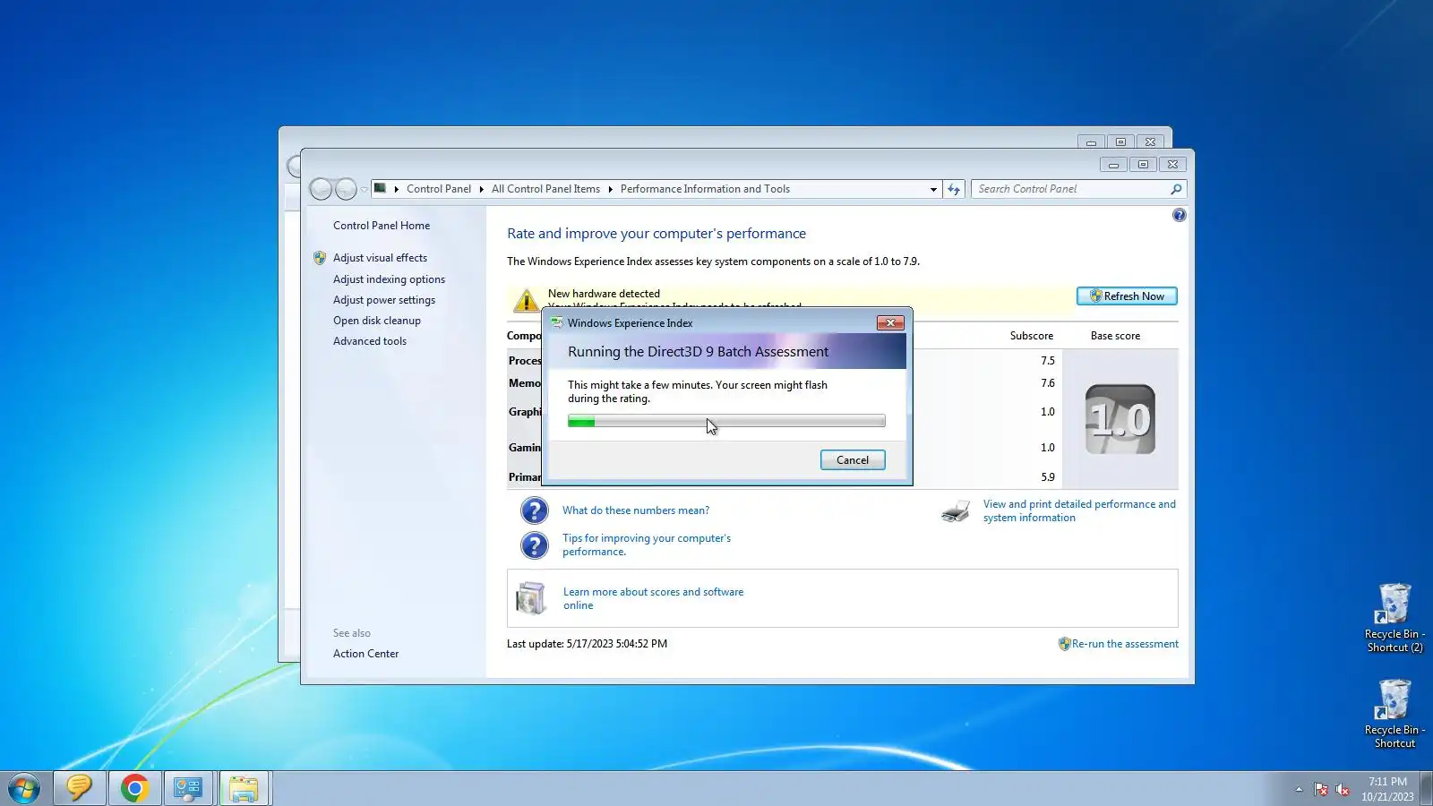Click the Refresh Now button
1433x806 pixels.
pos(1127,296)
